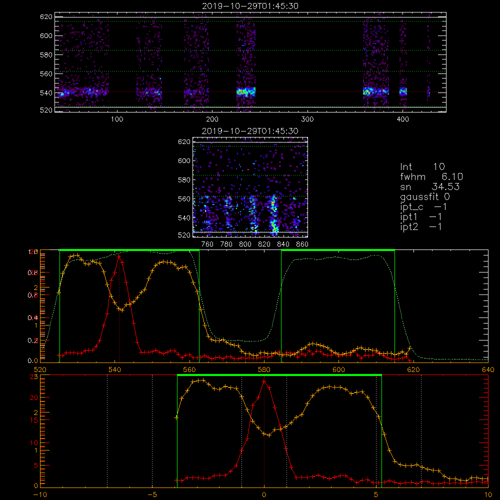Click the red peak apex near 541 in profile plot
500x500 pixels.
coord(119,256)
